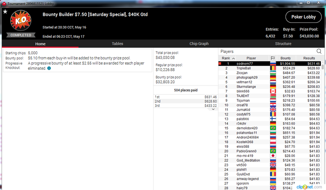Click Finland flag beside palstikki
Screen dimensions: 326x190
pyautogui.click(x=273, y=119)
